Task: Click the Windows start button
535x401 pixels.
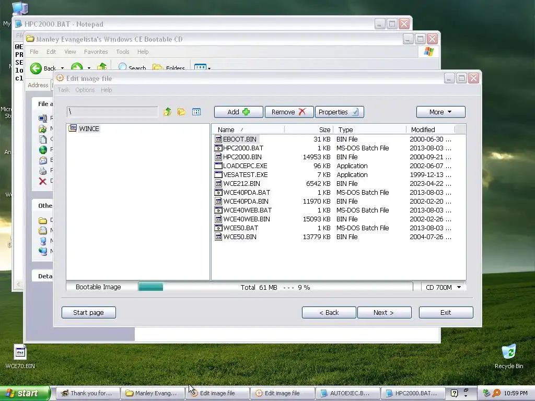Action: (25, 393)
